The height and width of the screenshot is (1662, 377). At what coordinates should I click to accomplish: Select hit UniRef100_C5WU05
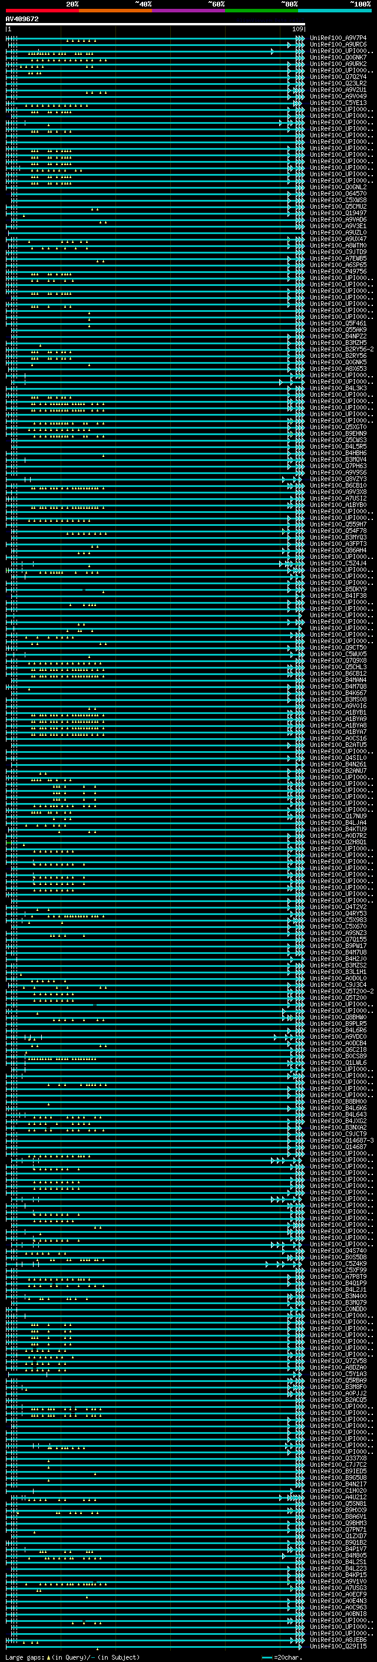[x=338, y=654]
